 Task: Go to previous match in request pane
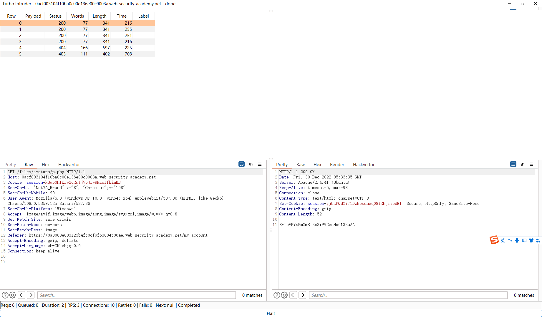(x=21, y=295)
